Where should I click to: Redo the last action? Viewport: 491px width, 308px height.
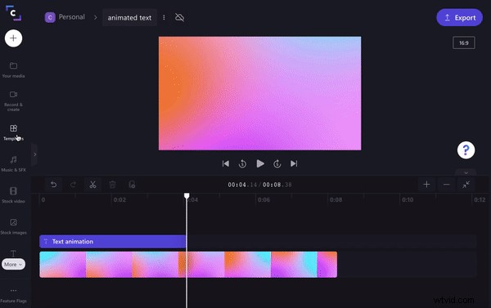pos(74,185)
